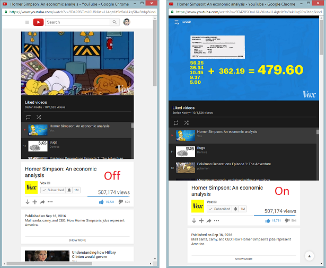The image size is (326, 268).
Task: Click the thumbs down dislike icon in left window
Action: (121, 202)
